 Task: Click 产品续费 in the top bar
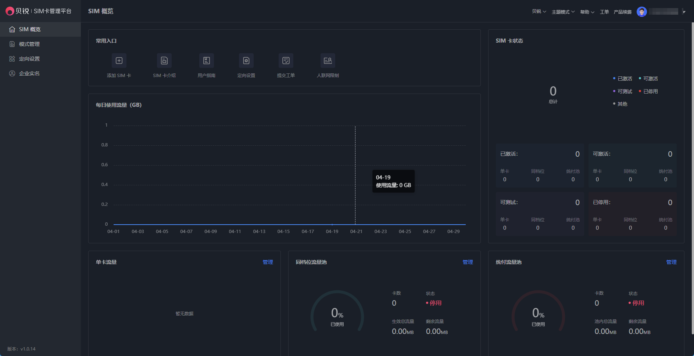pyautogui.click(x=622, y=12)
